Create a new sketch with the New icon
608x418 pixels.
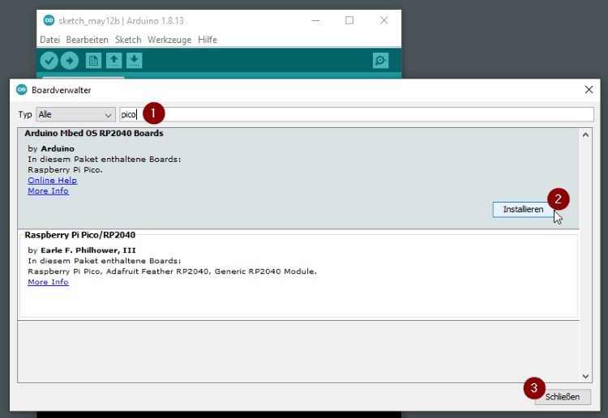(94, 60)
